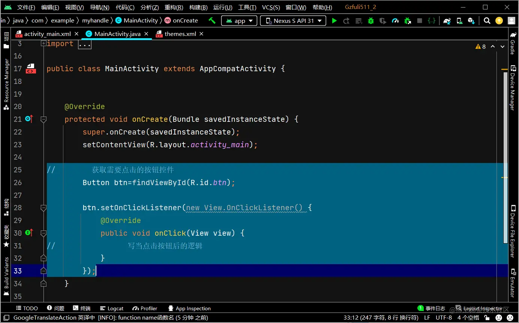Open the user account avatar icon
519x323 pixels.
[x=511, y=21]
